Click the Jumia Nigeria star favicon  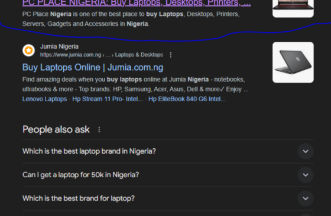coord(29,51)
